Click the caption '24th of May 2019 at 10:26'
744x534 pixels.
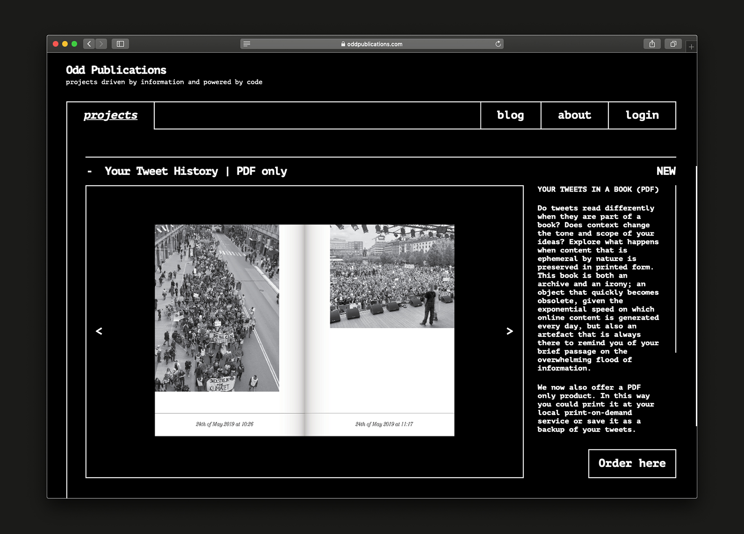click(x=224, y=424)
